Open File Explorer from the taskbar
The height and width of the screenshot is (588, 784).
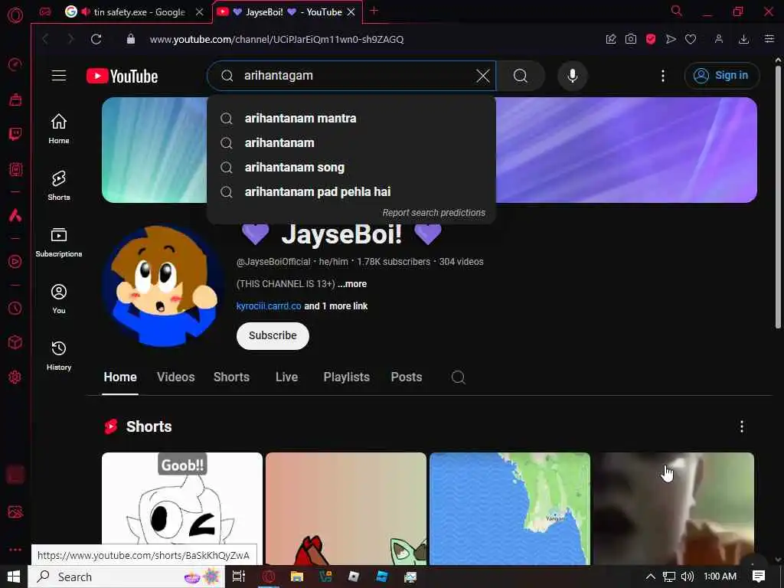[297, 577]
